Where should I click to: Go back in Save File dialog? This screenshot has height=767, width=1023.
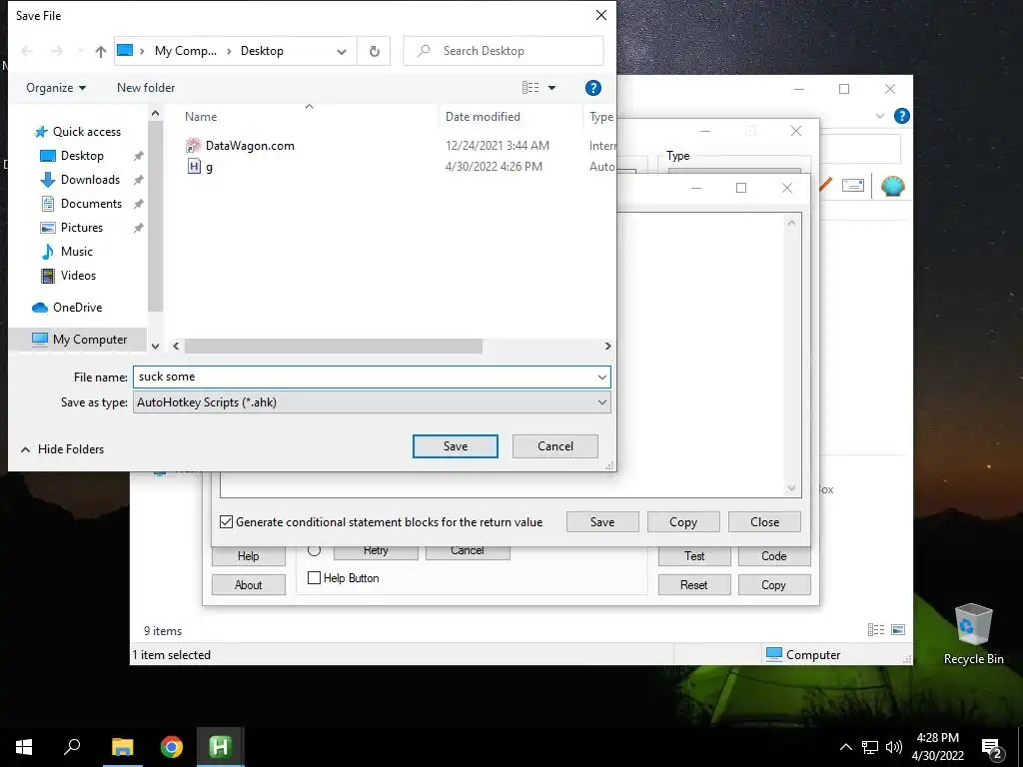pyautogui.click(x=27, y=51)
